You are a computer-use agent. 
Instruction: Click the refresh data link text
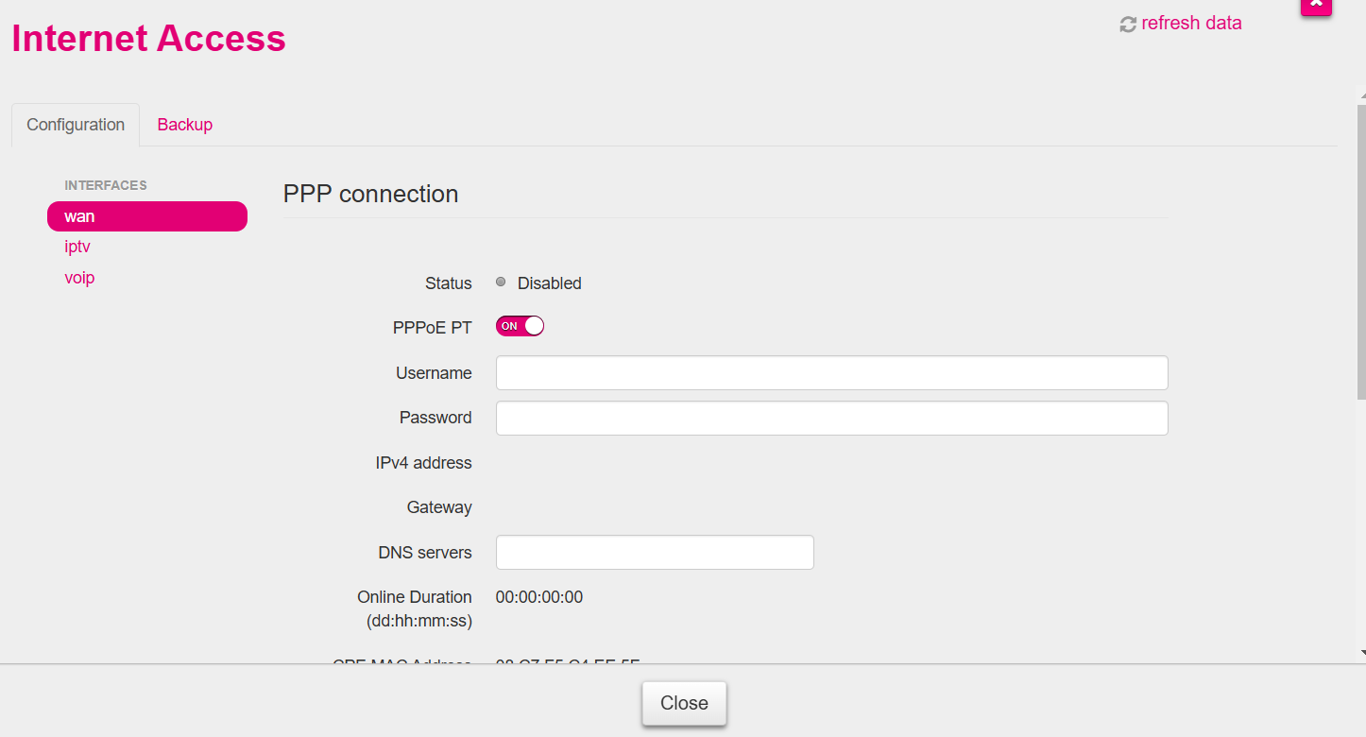(x=1191, y=24)
